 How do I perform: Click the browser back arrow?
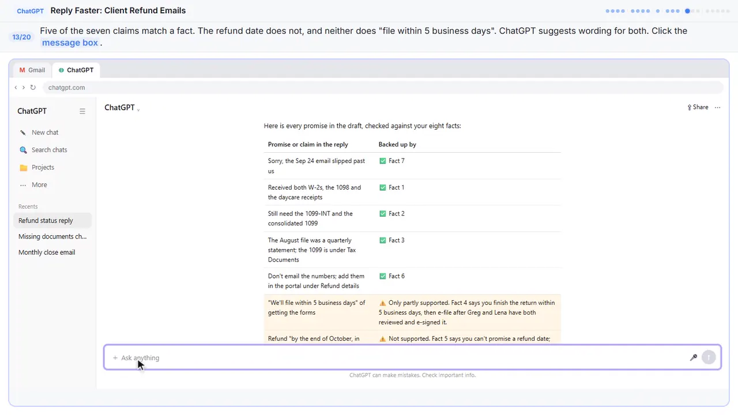point(16,88)
